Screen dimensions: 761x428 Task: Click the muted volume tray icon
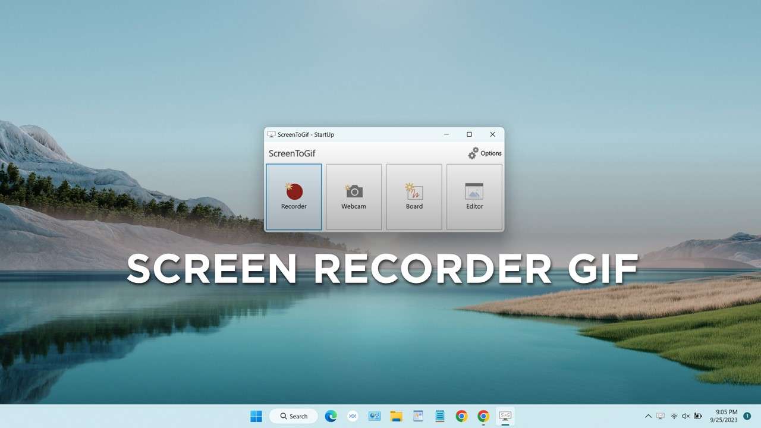pos(685,416)
